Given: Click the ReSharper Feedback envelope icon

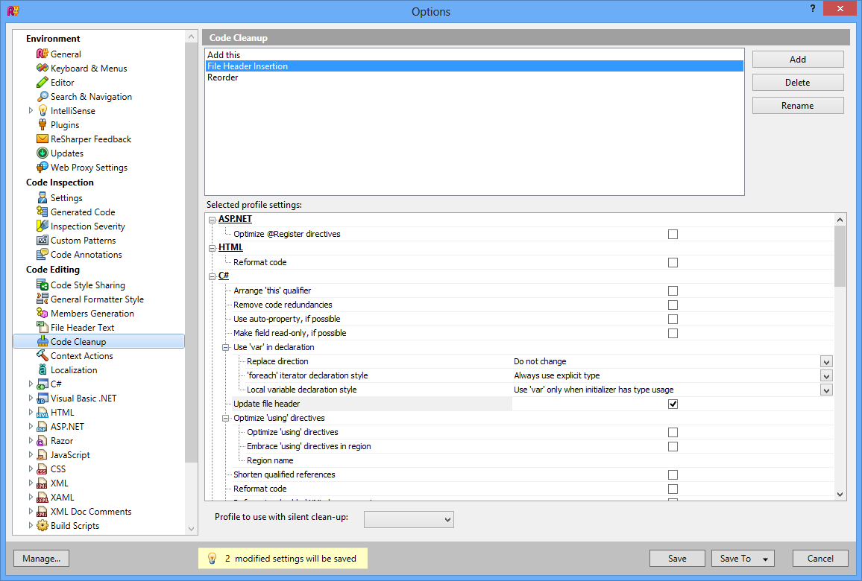Looking at the screenshot, I should coord(43,139).
